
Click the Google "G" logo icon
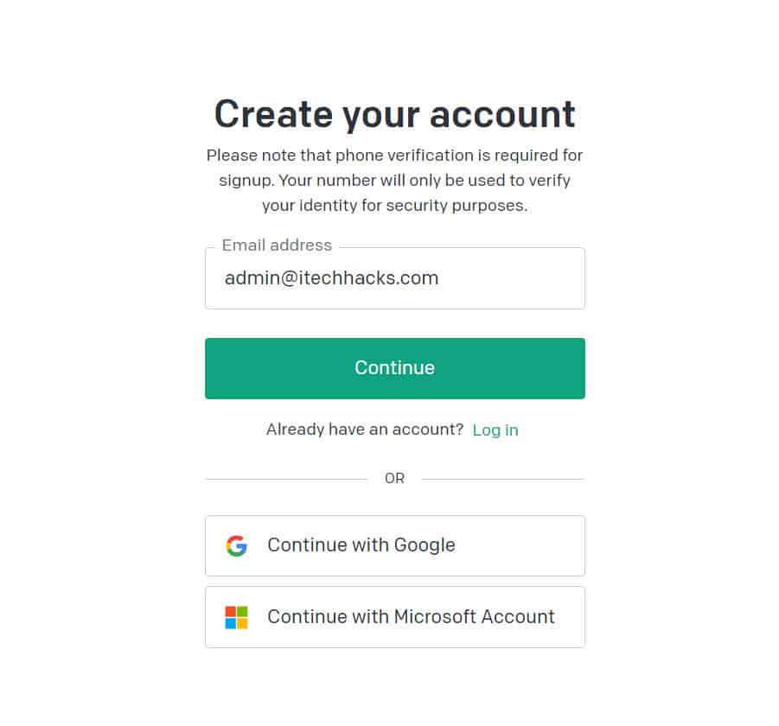pyautogui.click(x=236, y=545)
